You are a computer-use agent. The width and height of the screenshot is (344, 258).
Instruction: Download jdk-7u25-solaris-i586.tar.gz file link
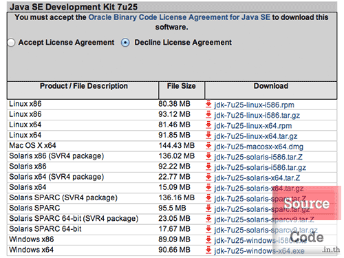click(x=260, y=168)
